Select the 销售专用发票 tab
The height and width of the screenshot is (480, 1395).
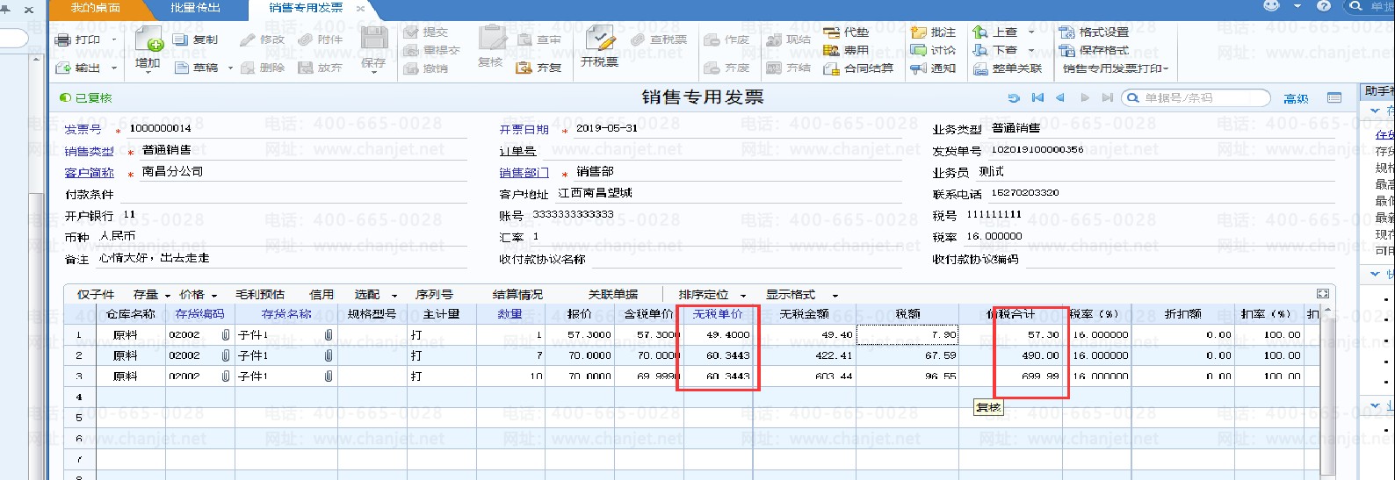(306, 8)
